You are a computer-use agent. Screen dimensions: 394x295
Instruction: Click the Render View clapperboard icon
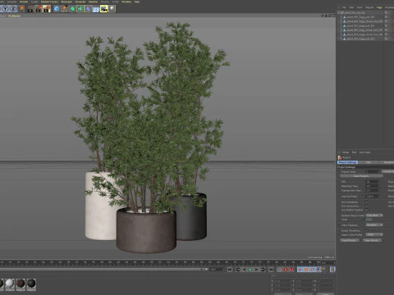pos(30,9)
